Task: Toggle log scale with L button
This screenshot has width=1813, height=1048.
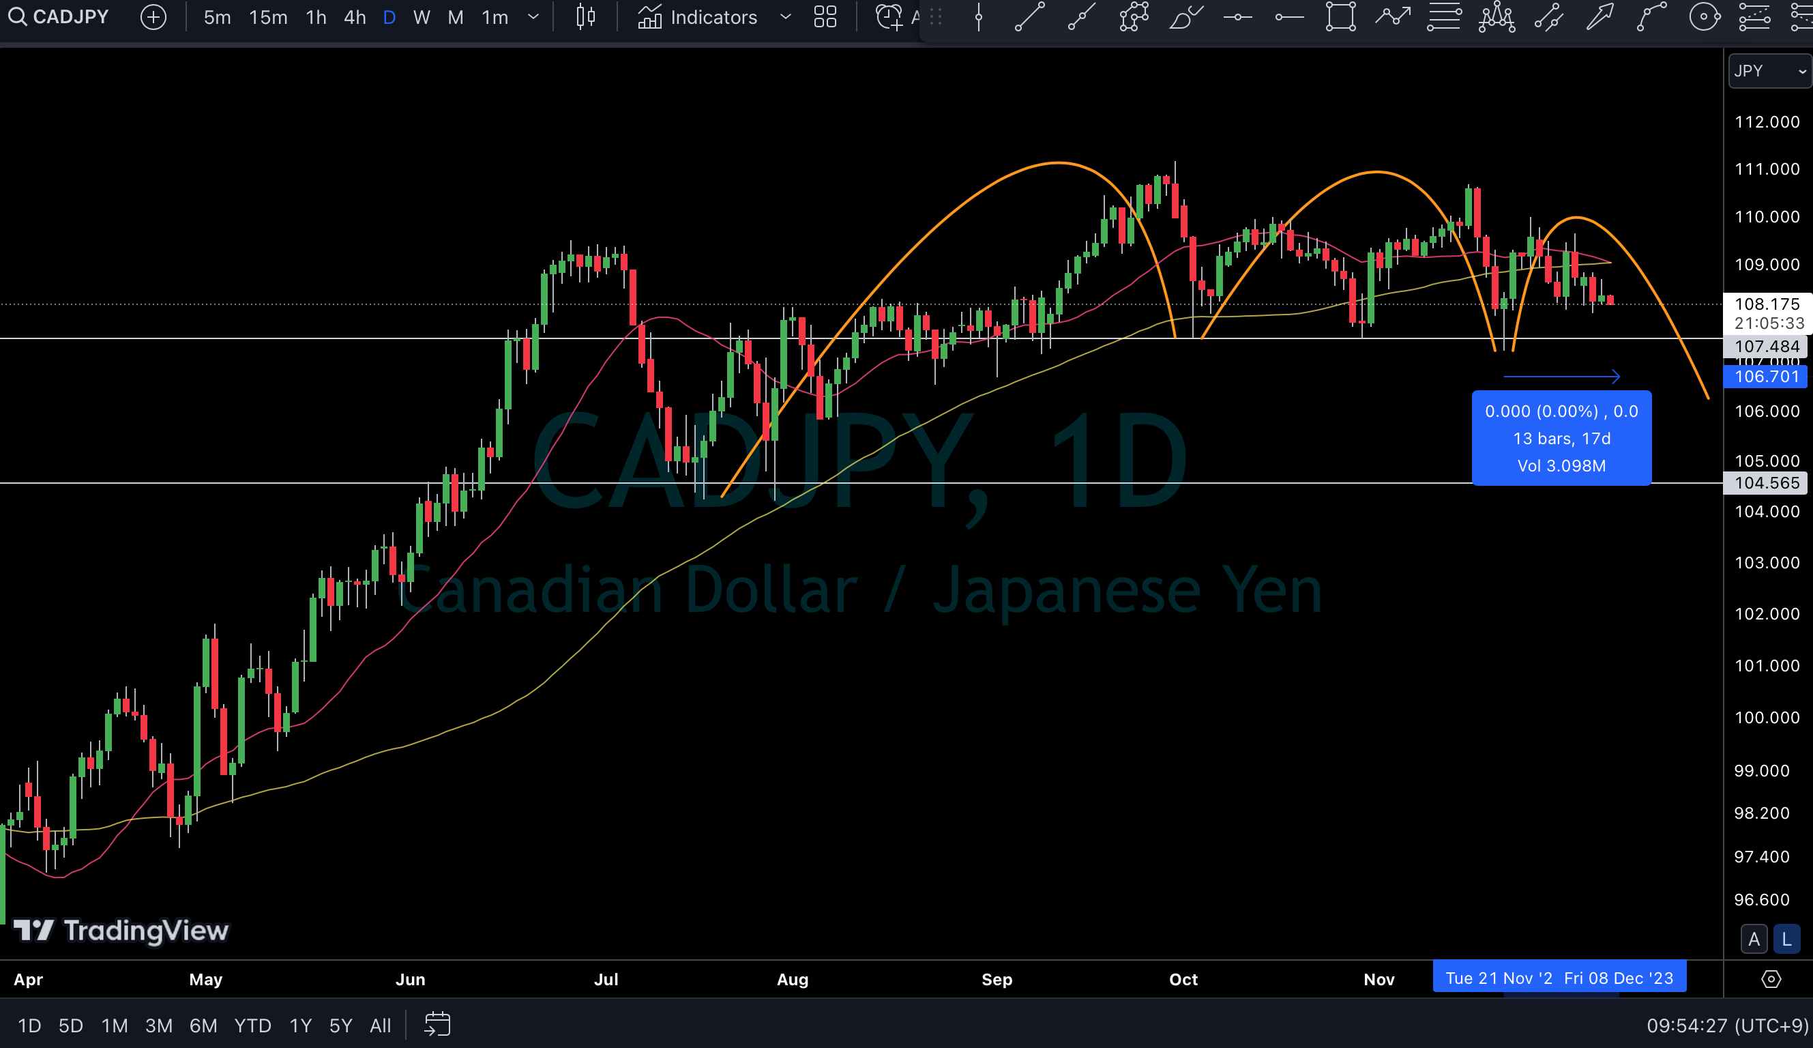Action: (x=1786, y=940)
